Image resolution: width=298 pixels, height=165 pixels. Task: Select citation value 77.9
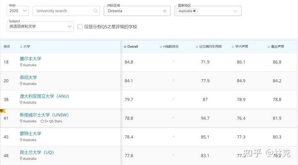pos(205,81)
